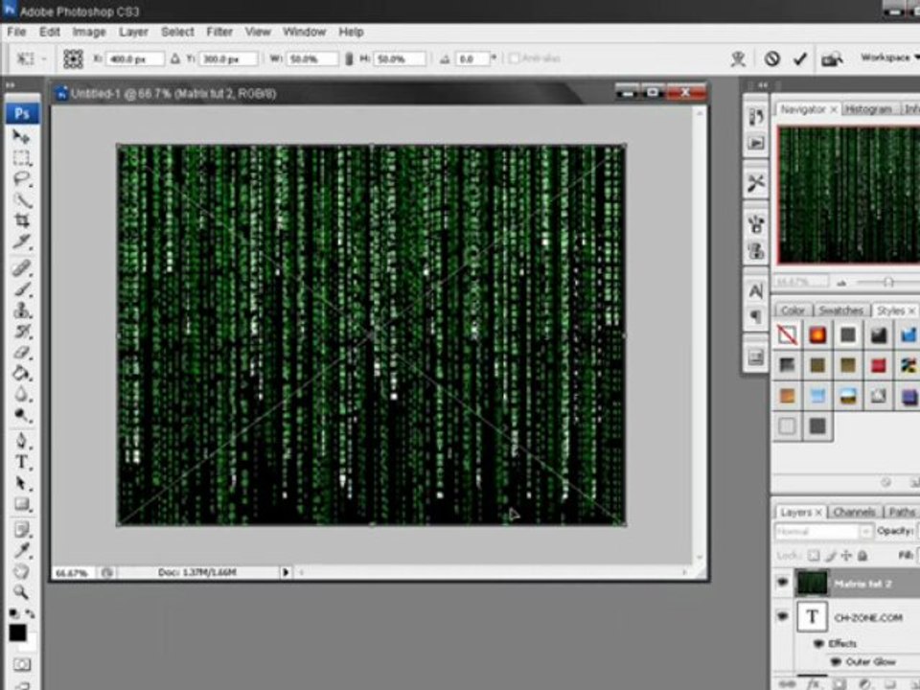Select the Paint Bucket tool
Viewport: 920px width, 690px height.
pyautogui.click(x=22, y=373)
